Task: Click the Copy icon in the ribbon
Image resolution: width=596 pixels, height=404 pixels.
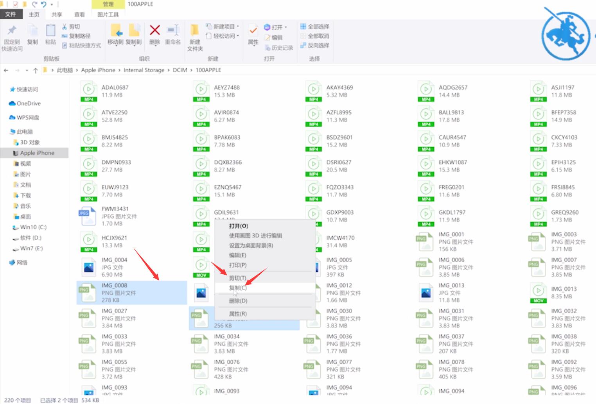Action: [32, 30]
